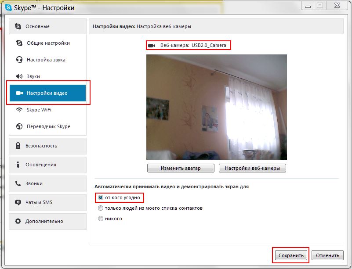Click the chat bubble icon for Чаты и SMS
The image size is (352, 269).
point(18,202)
